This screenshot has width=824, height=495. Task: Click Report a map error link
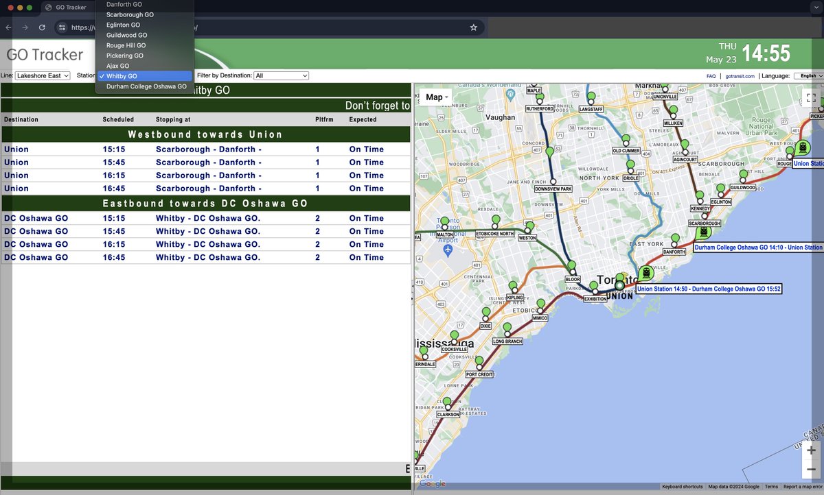click(803, 487)
